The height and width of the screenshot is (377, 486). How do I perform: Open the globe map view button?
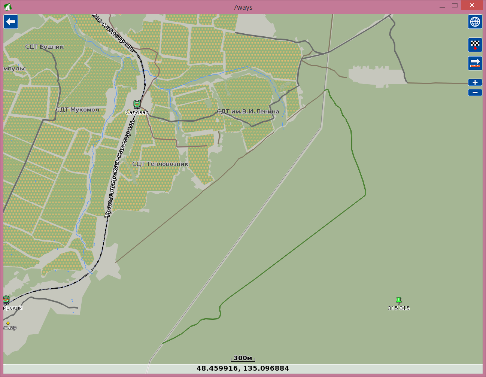pyautogui.click(x=475, y=22)
